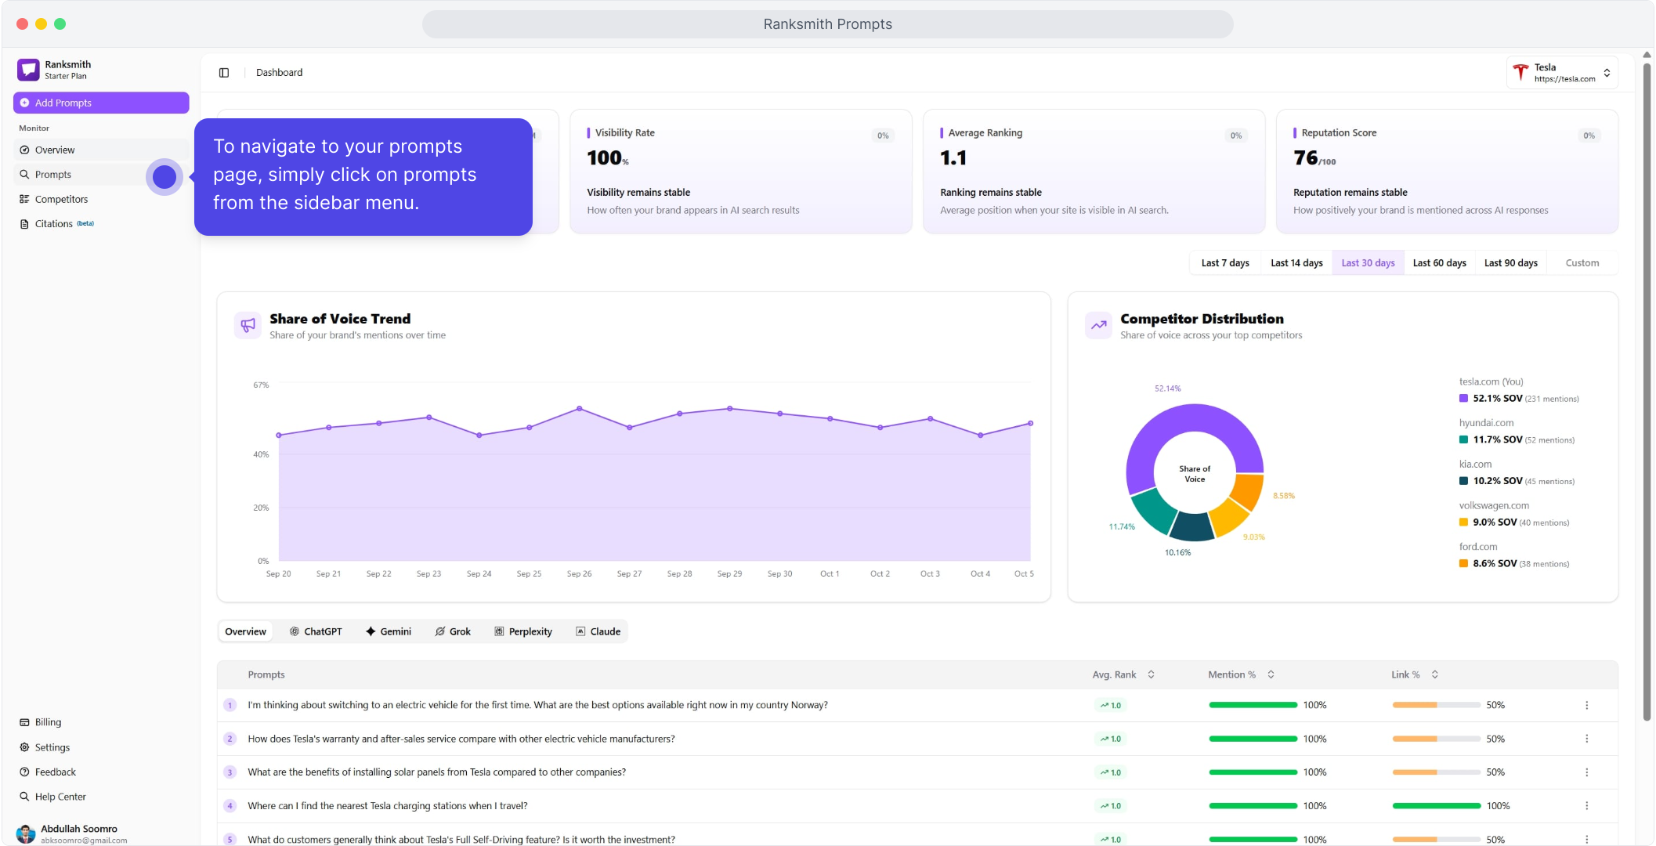Screen dimensions: 1656x846
Task: Sort by Mention % column
Action: tap(1270, 674)
